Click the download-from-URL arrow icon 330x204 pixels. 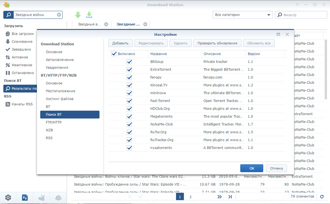[x=89, y=15]
